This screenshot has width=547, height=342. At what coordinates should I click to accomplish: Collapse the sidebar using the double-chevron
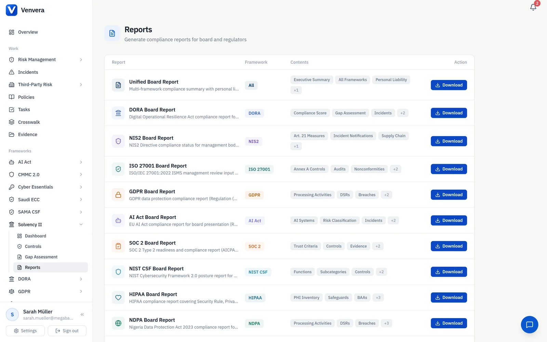click(x=82, y=314)
